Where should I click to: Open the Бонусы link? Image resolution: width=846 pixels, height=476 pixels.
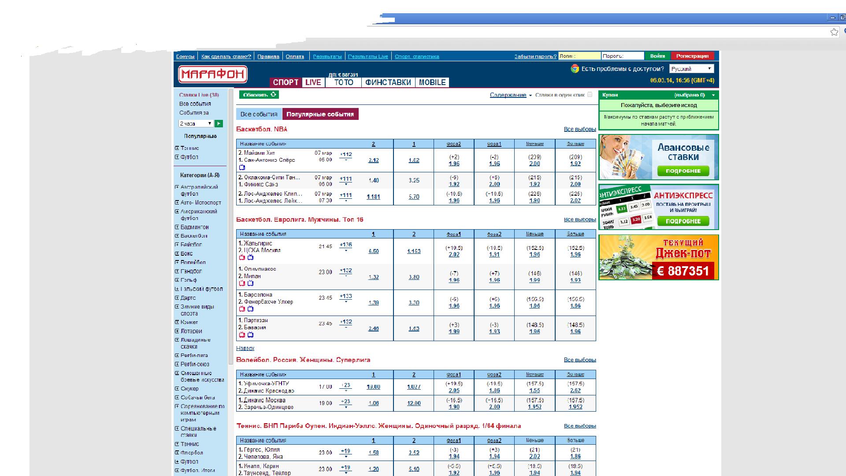pos(185,56)
